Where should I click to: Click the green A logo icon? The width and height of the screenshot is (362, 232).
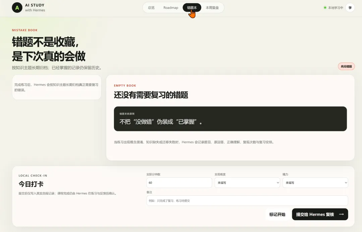(x=17, y=8)
